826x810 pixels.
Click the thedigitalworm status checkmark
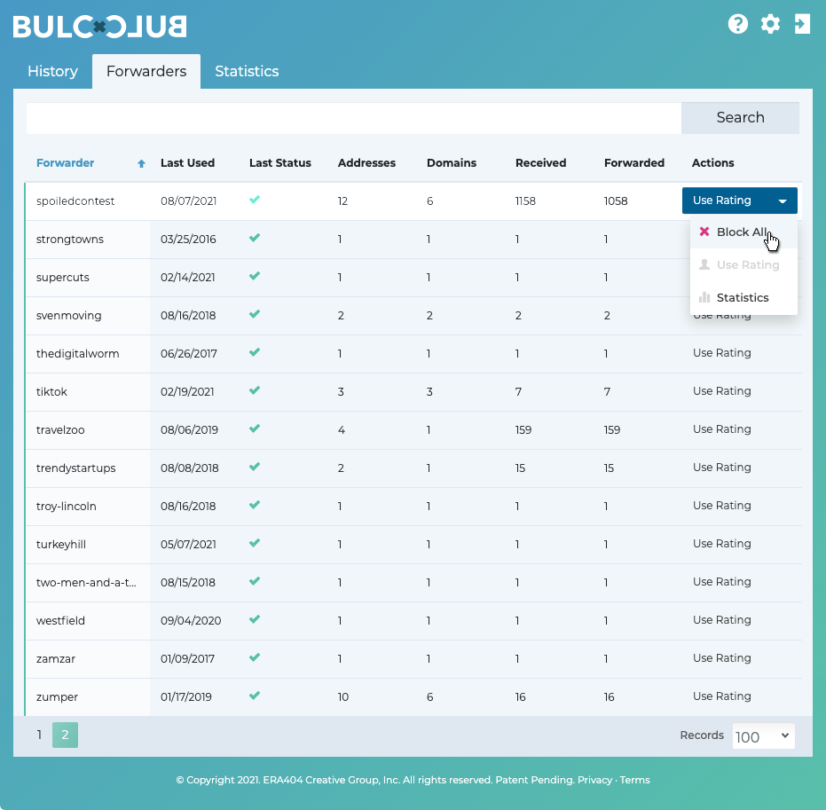click(255, 352)
